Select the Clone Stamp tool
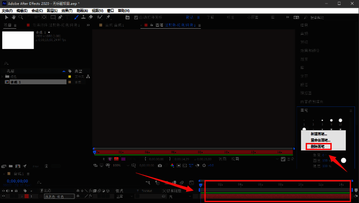This screenshot has height=203, width=359. click(83, 17)
